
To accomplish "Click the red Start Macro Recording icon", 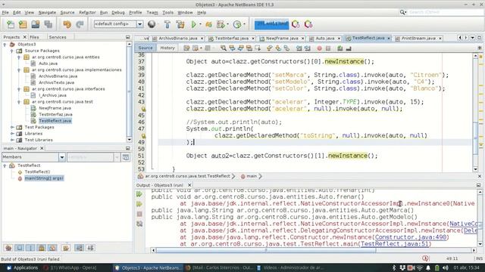I will 319,48.
